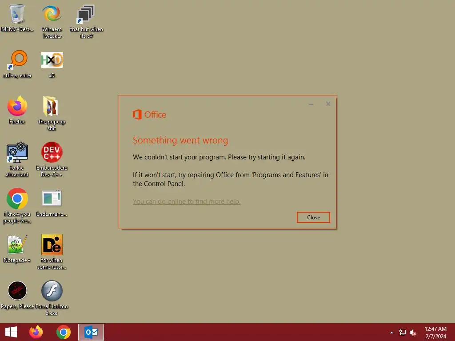
Task: Select the 'ctrl+a, enter' shortcut icon
Action: coord(17,64)
